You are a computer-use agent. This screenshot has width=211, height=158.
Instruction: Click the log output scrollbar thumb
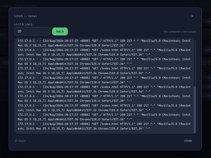click(x=194, y=110)
